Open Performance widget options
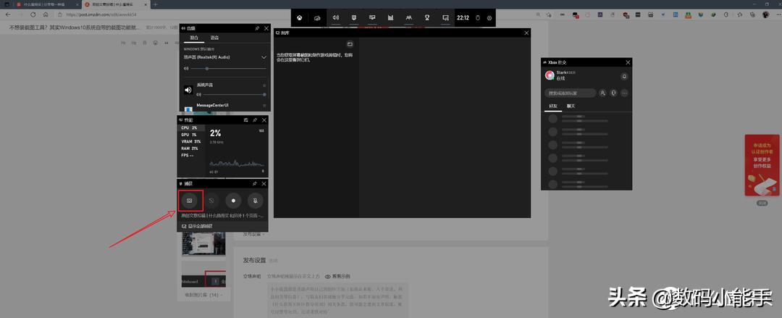 [246, 120]
